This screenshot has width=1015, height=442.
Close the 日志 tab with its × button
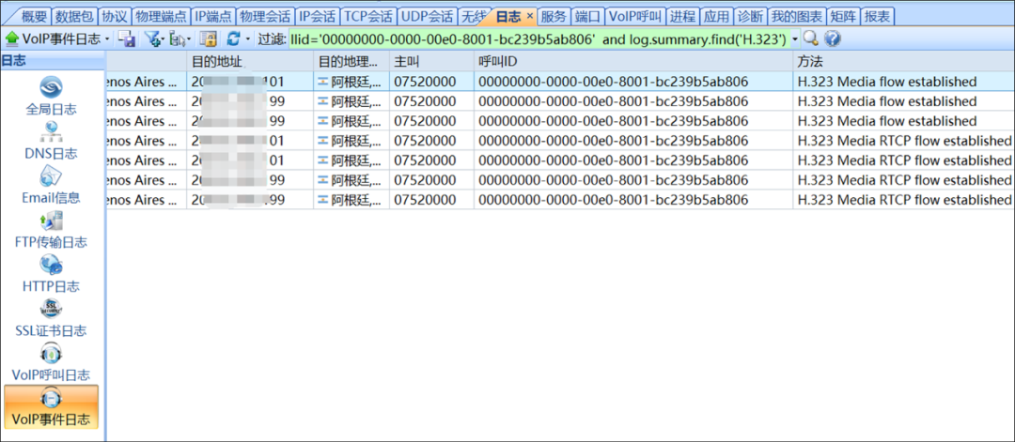[529, 16]
